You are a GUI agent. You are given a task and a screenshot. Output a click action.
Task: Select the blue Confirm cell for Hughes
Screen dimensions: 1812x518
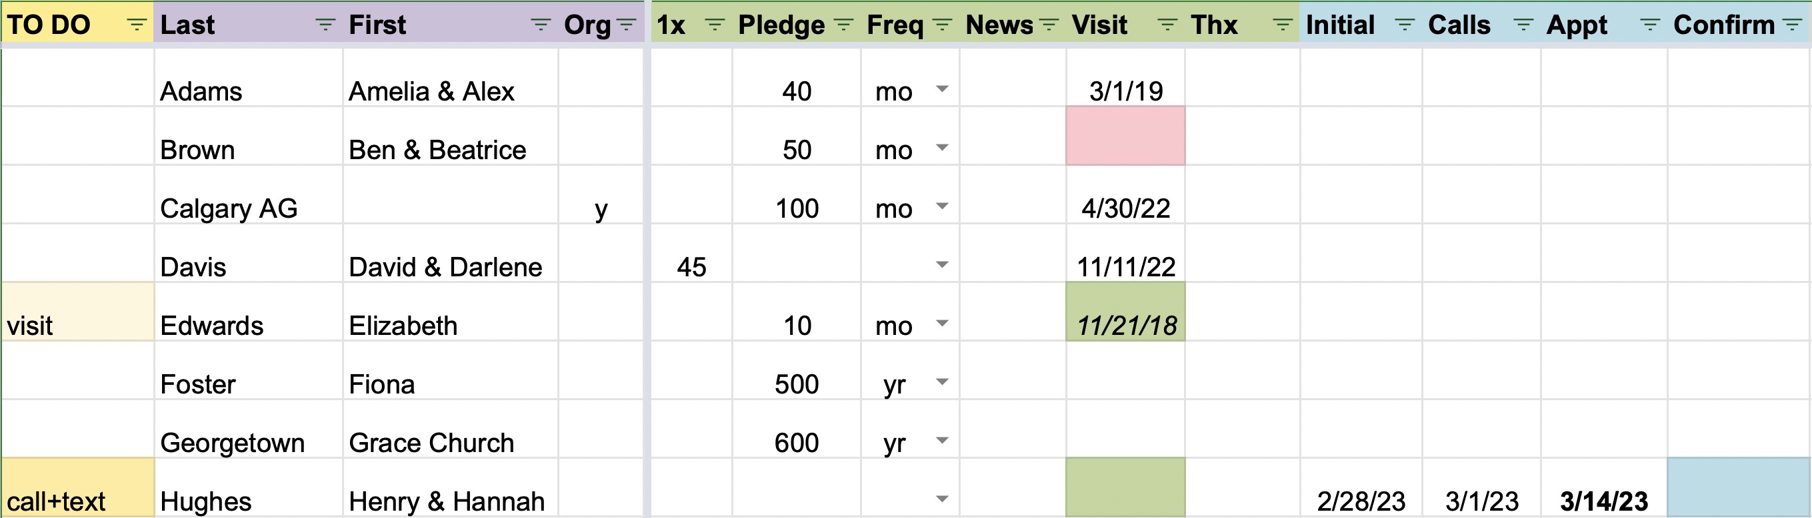(x=1738, y=488)
